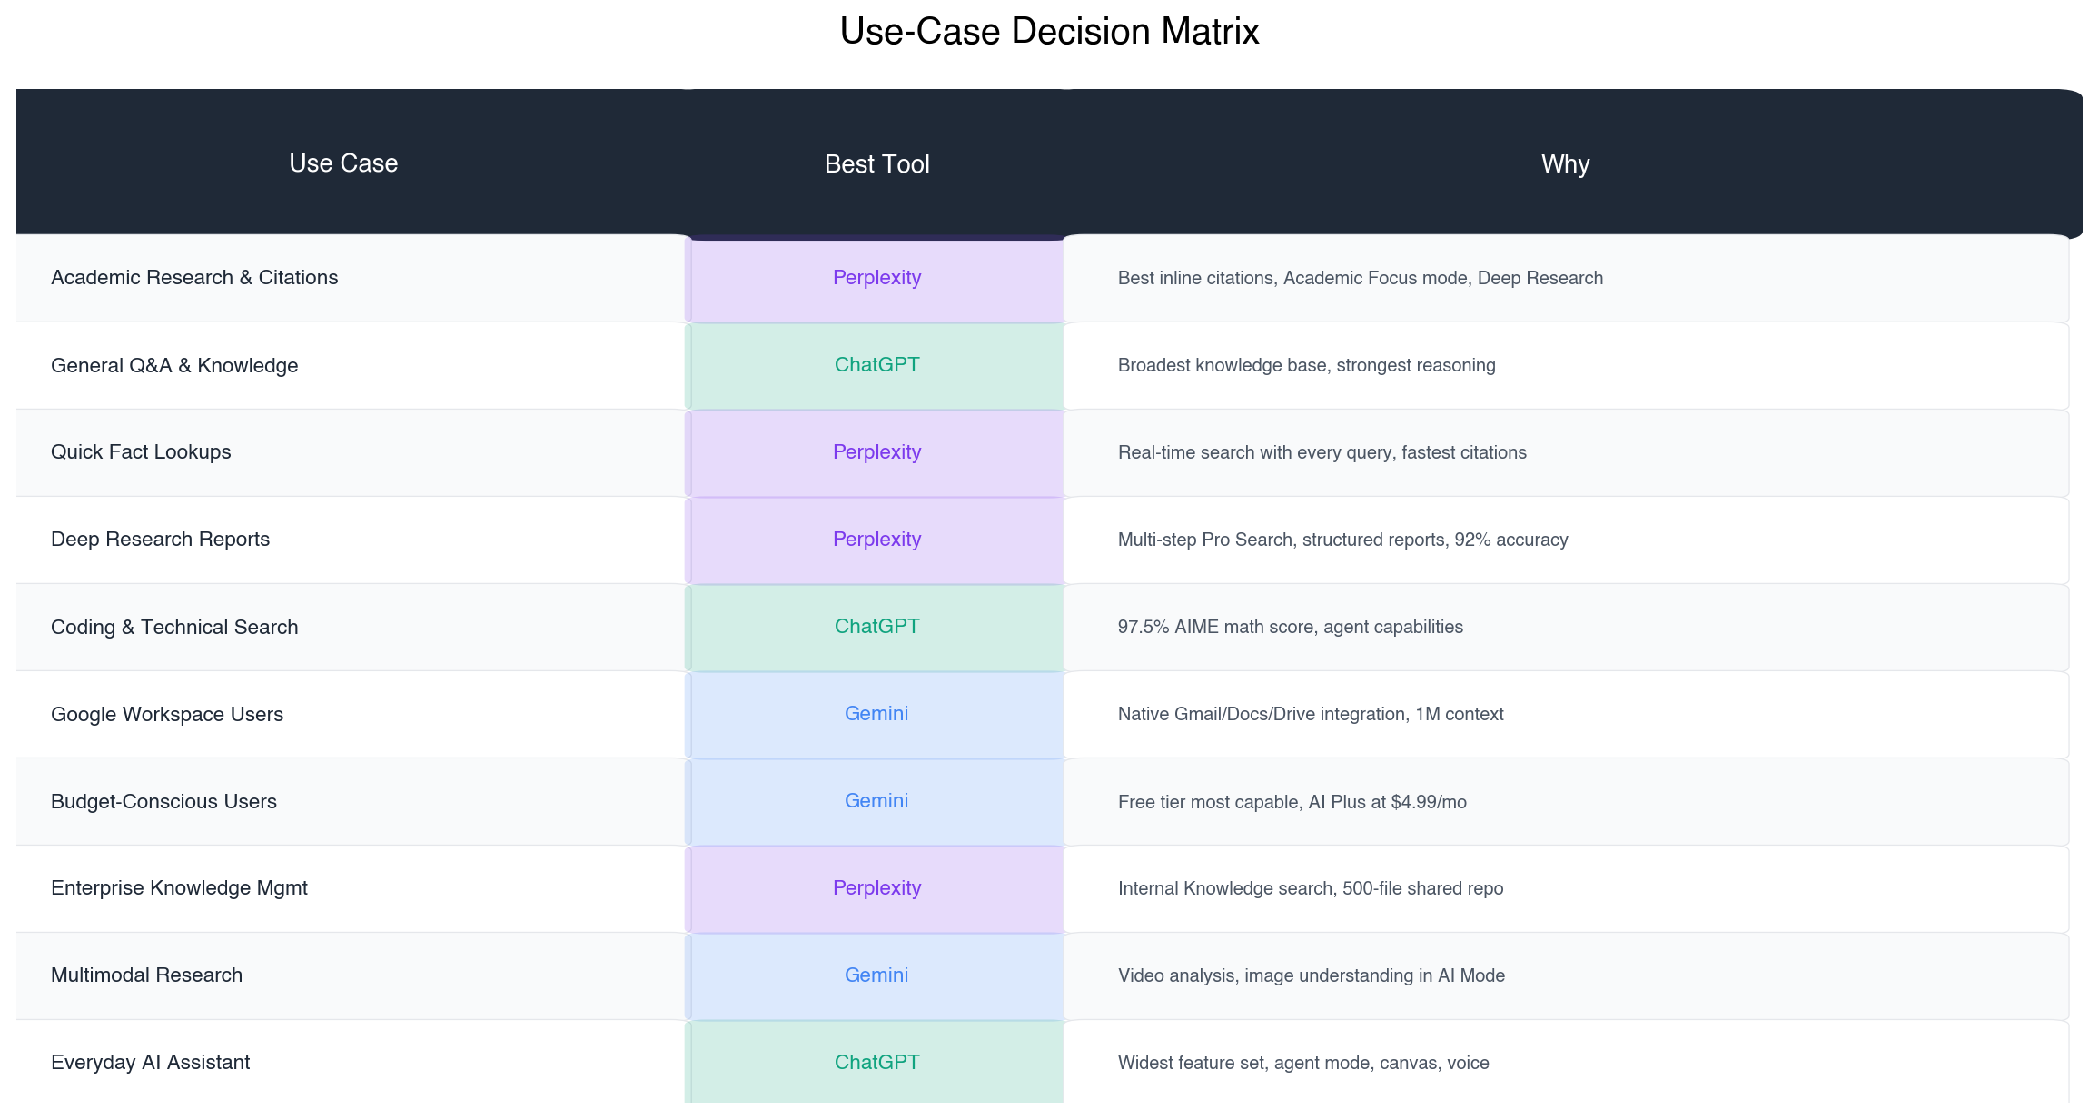Click Perplexity in the Academic Research row
Screen dimensions: 2099x1119
click(876, 278)
